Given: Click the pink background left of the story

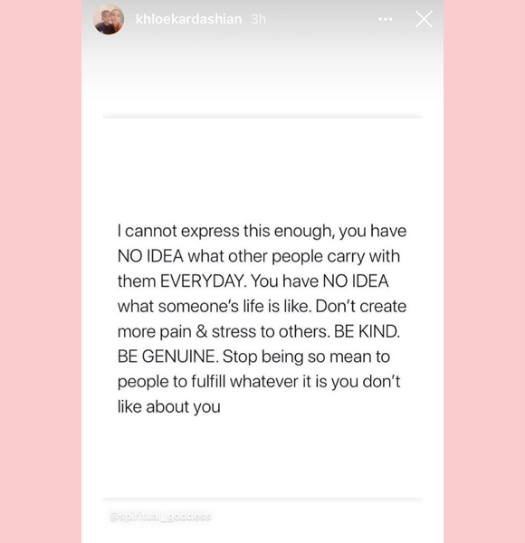Looking at the screenshot, I should point(41,271).
